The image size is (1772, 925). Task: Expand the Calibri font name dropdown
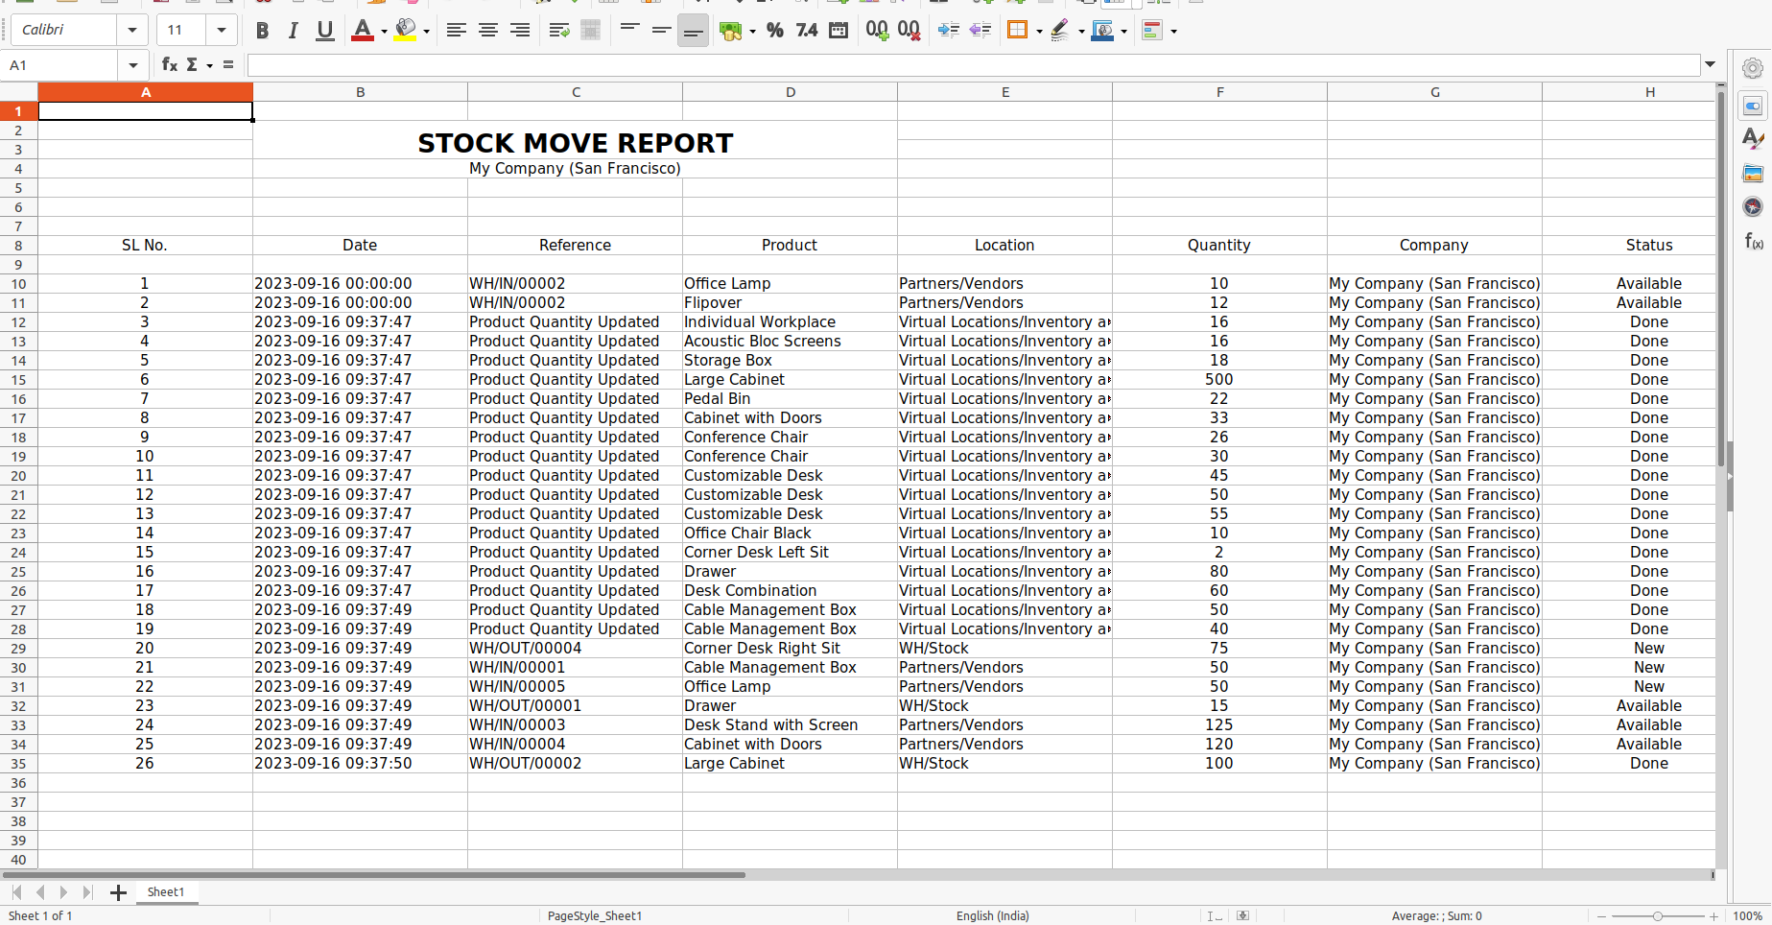132,31
